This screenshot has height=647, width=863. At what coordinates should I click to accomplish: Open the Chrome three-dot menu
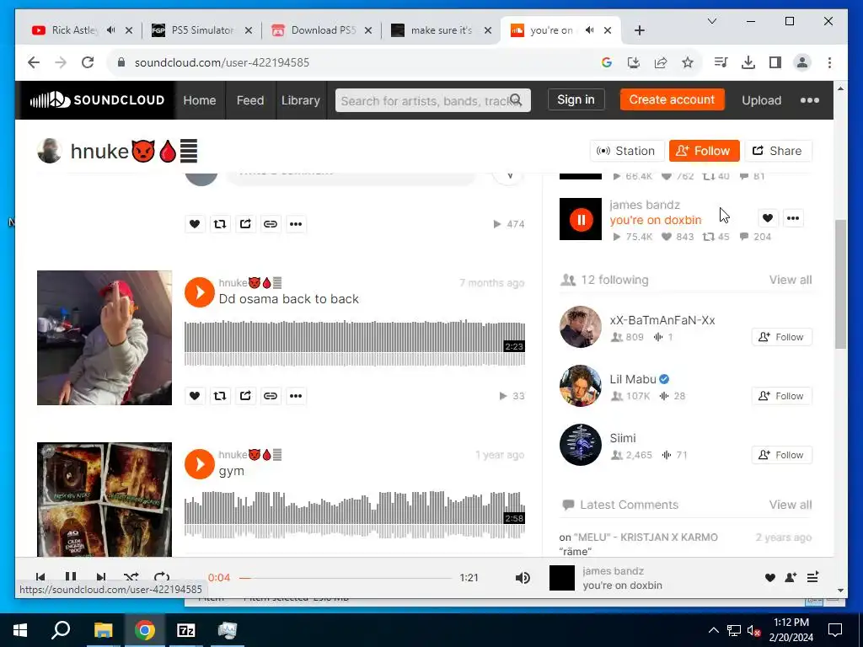coord(829,62)
